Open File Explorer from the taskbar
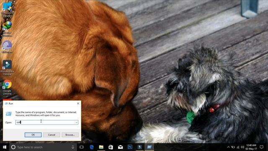 101,147
